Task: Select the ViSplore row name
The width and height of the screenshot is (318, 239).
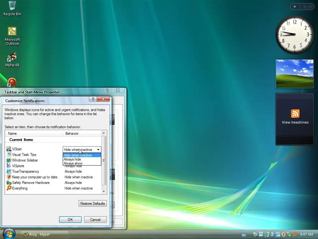Action: pos(18,166)
